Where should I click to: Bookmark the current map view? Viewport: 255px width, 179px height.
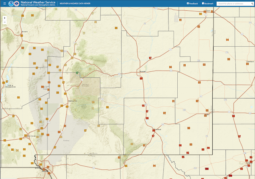208,4
